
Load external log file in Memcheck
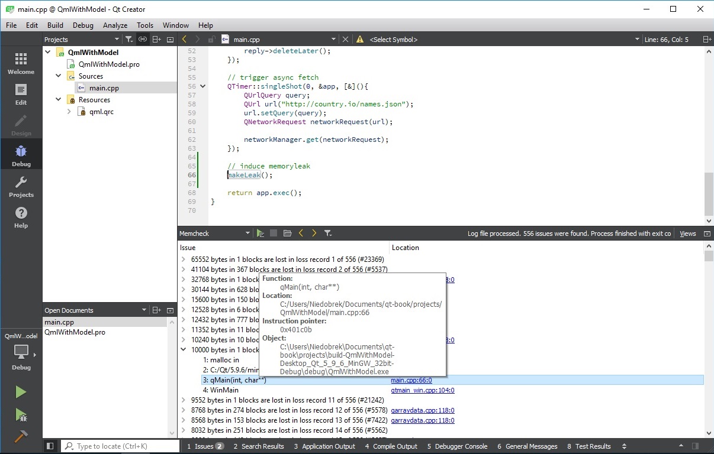(287, 234)
